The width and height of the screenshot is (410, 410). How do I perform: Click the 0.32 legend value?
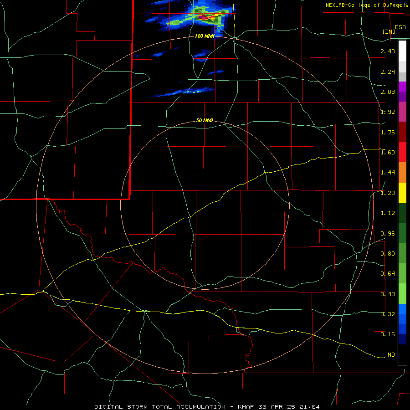click(x=388, y=314)
